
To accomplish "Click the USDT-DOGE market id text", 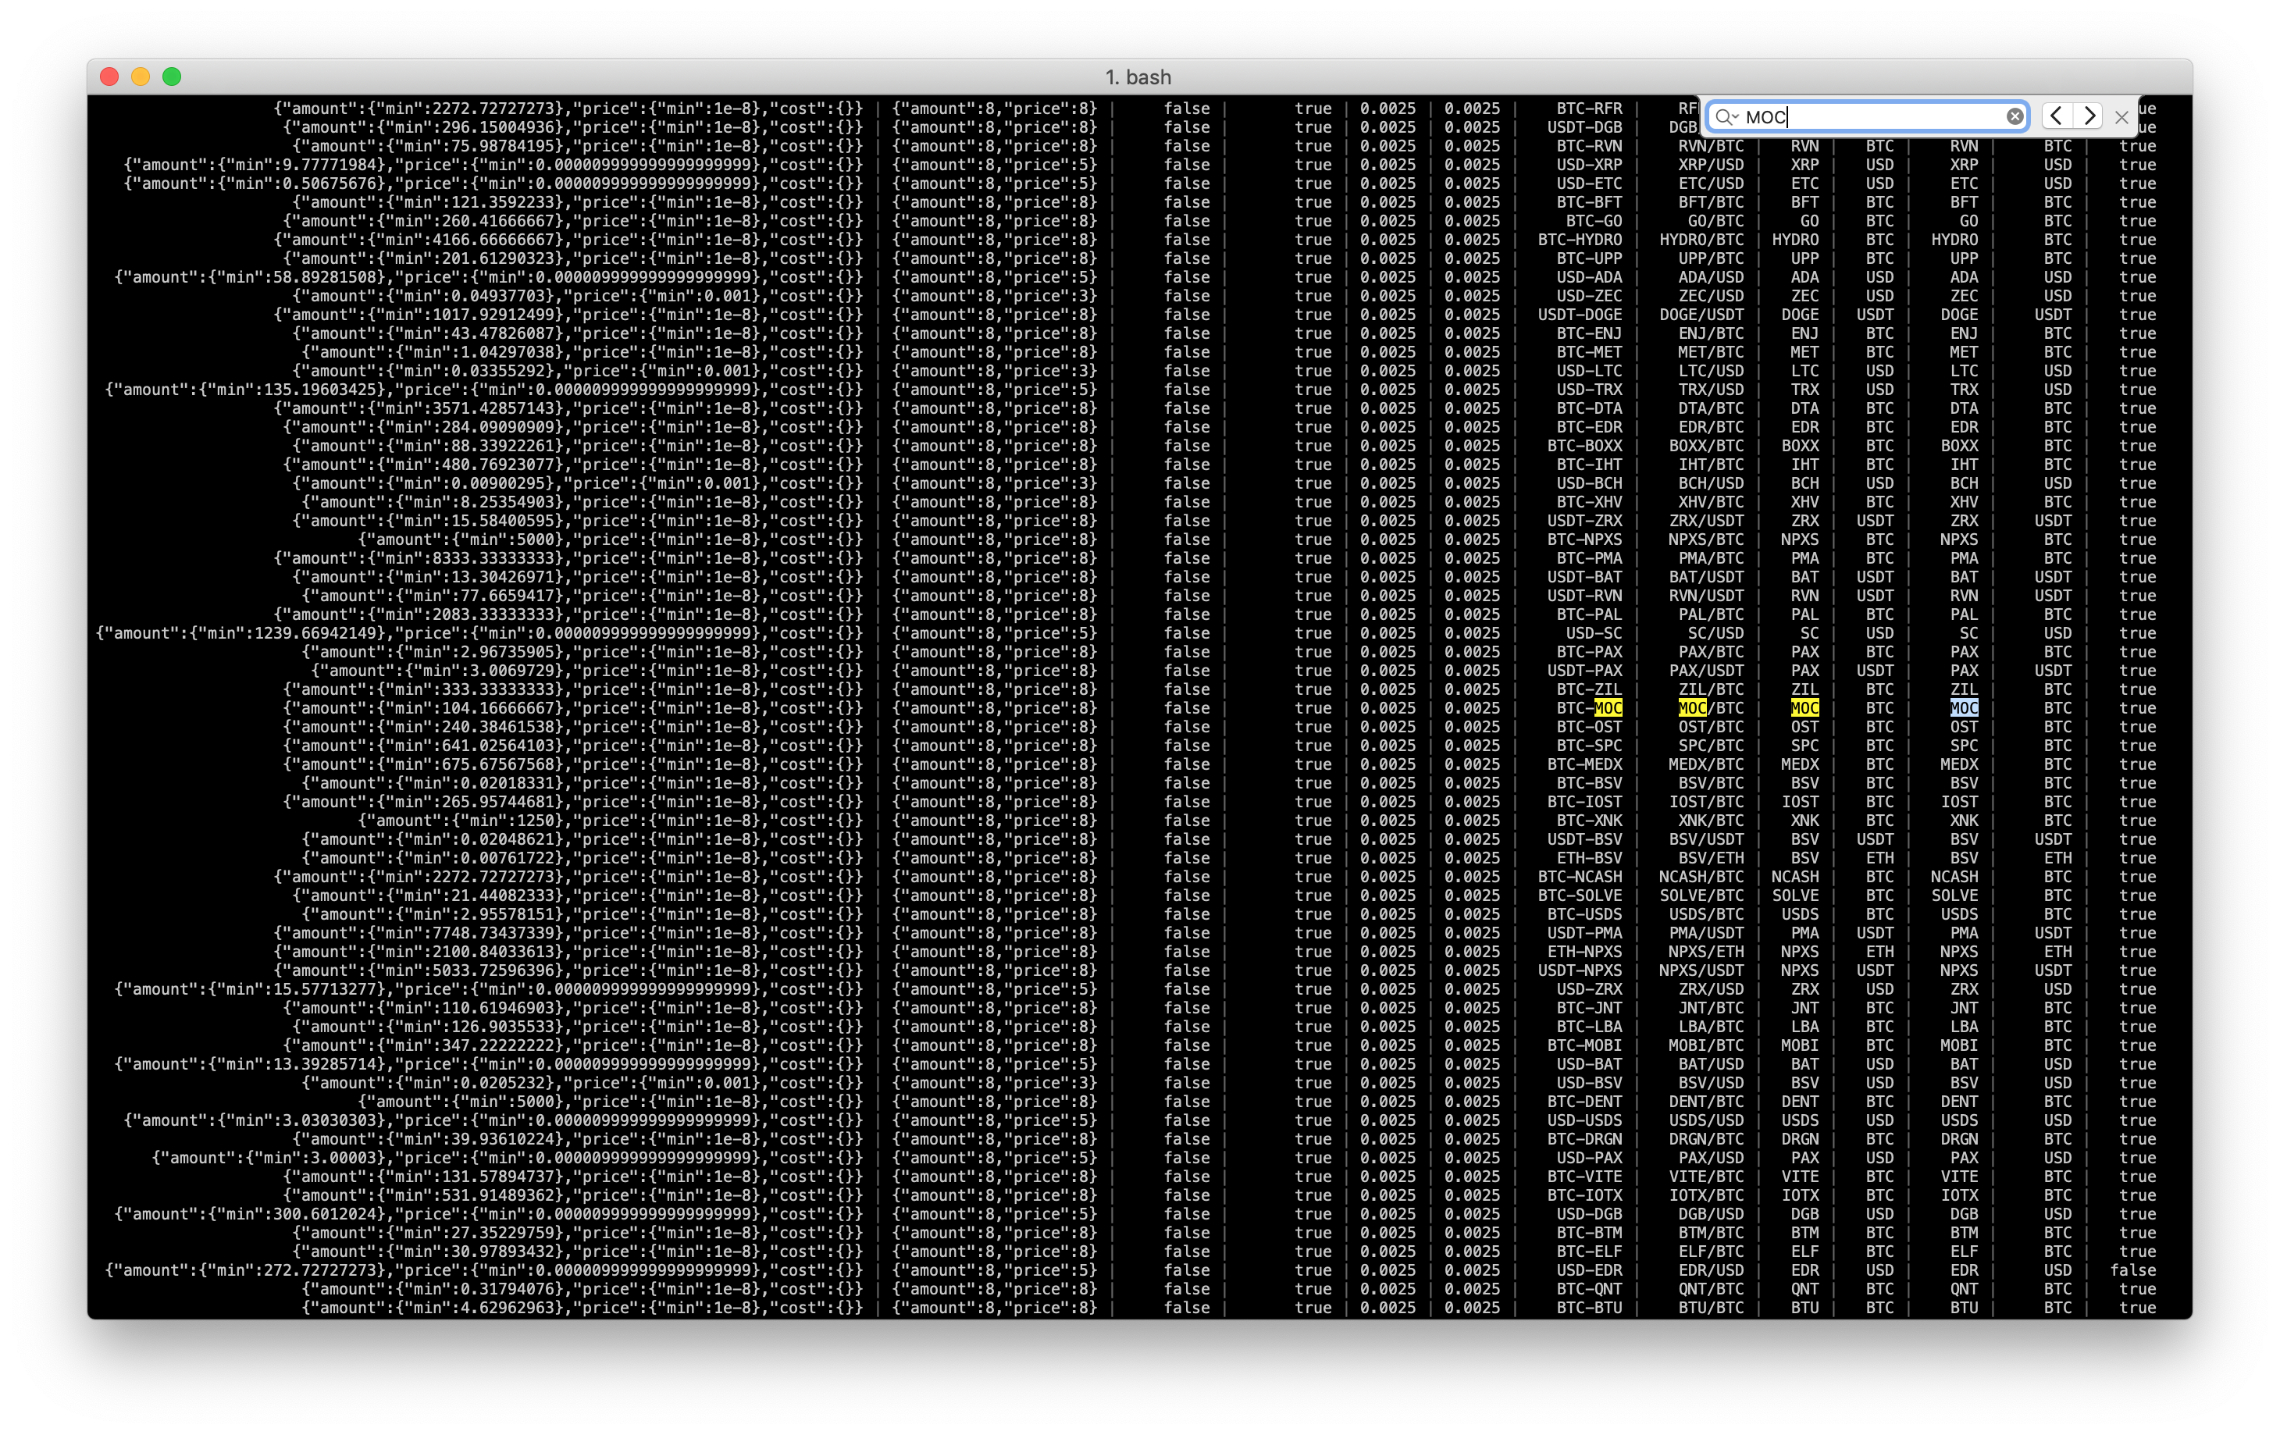I will pos(1580,315).
